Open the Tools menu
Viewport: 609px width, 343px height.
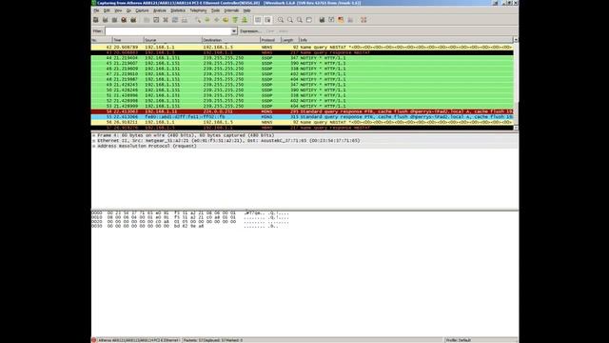(x=216, y=10)
